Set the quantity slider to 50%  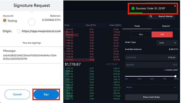click(152, 79)
